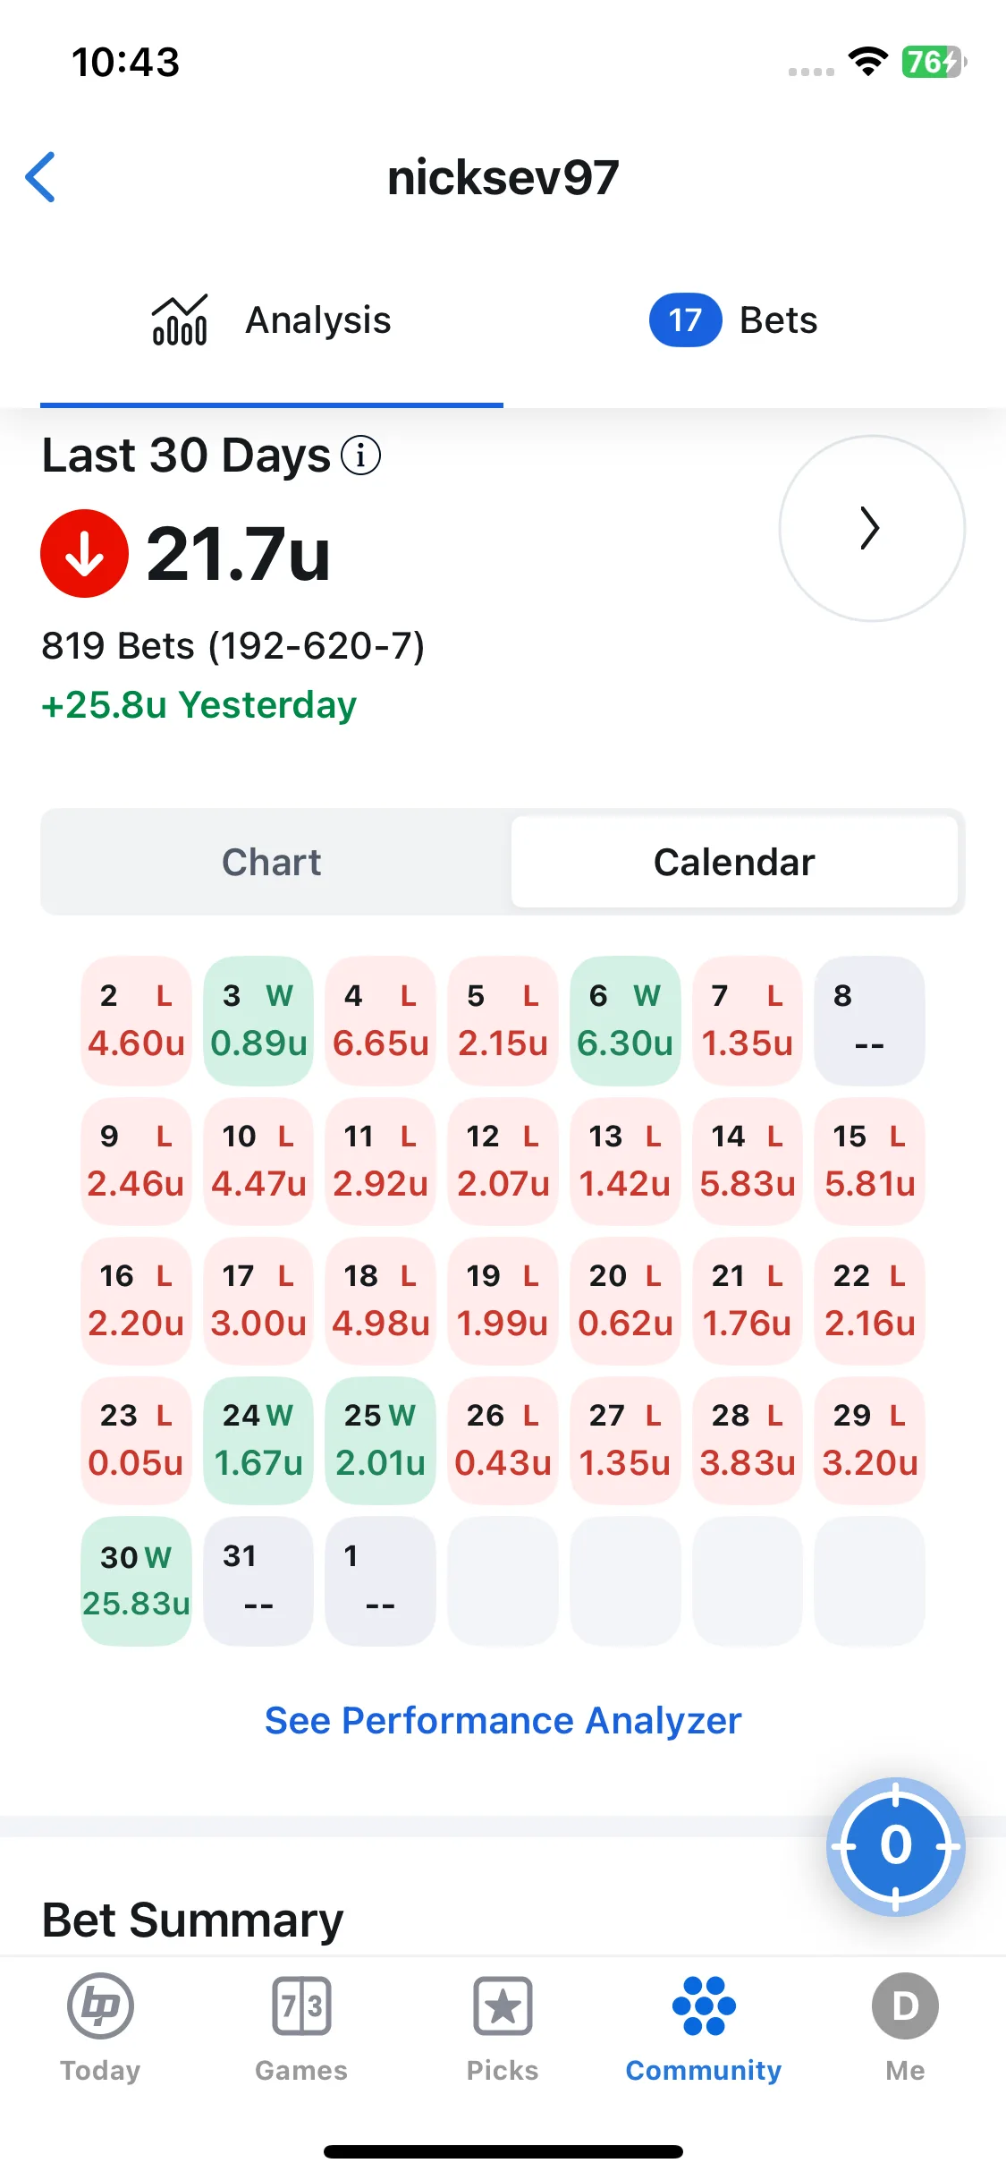Tap the floating bet slip counter

tap(896, 1845)
